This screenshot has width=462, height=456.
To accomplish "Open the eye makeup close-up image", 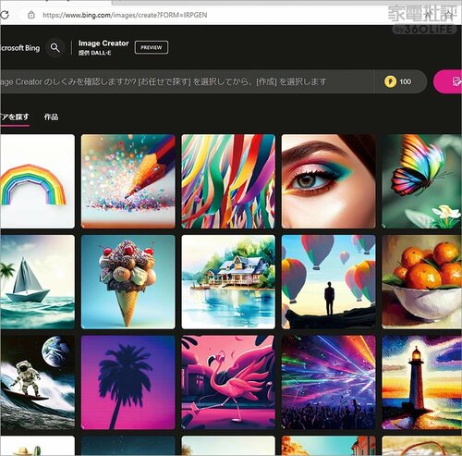I will pos(329,181).
